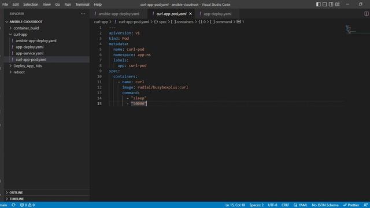
Task: Click main branch indicator in status bar
Action: pyautogui.click(x=3, y=205)
